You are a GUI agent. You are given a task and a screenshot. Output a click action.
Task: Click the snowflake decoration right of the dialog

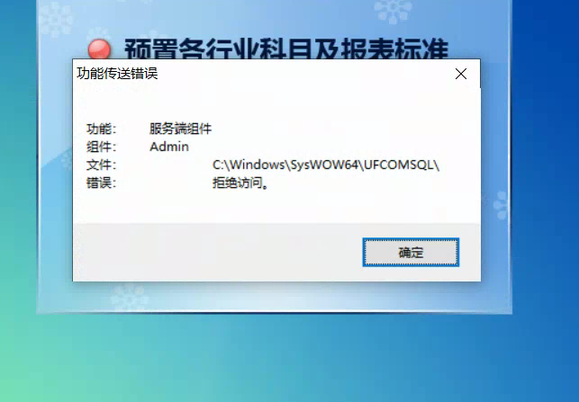click(x=501, y=205)
